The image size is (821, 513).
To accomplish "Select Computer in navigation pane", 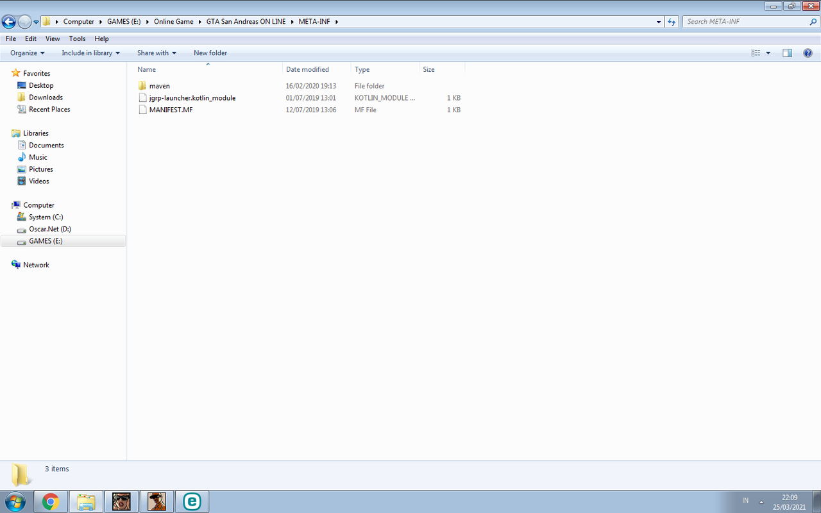I will (38, 205).
